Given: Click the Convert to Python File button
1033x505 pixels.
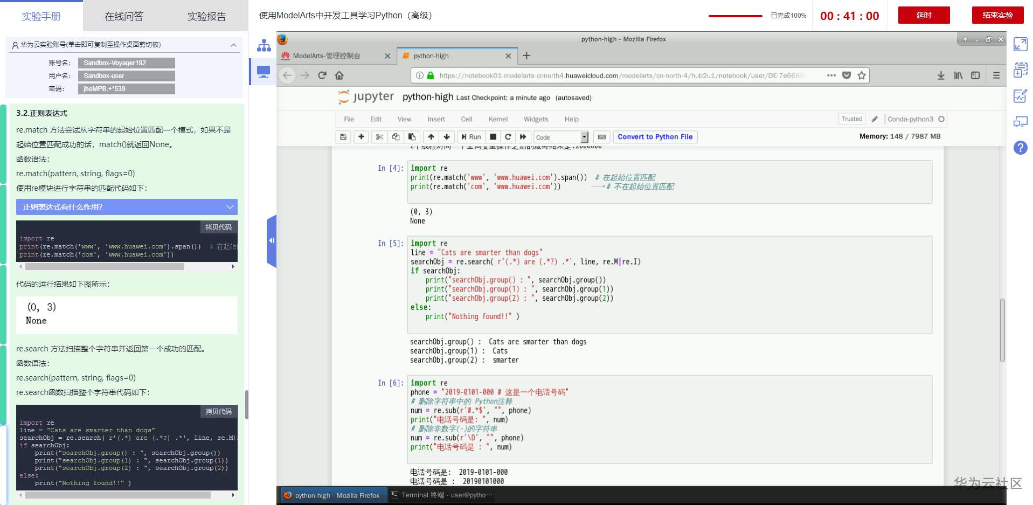Looking at the screenshot, I should click(x=655, y=137).
